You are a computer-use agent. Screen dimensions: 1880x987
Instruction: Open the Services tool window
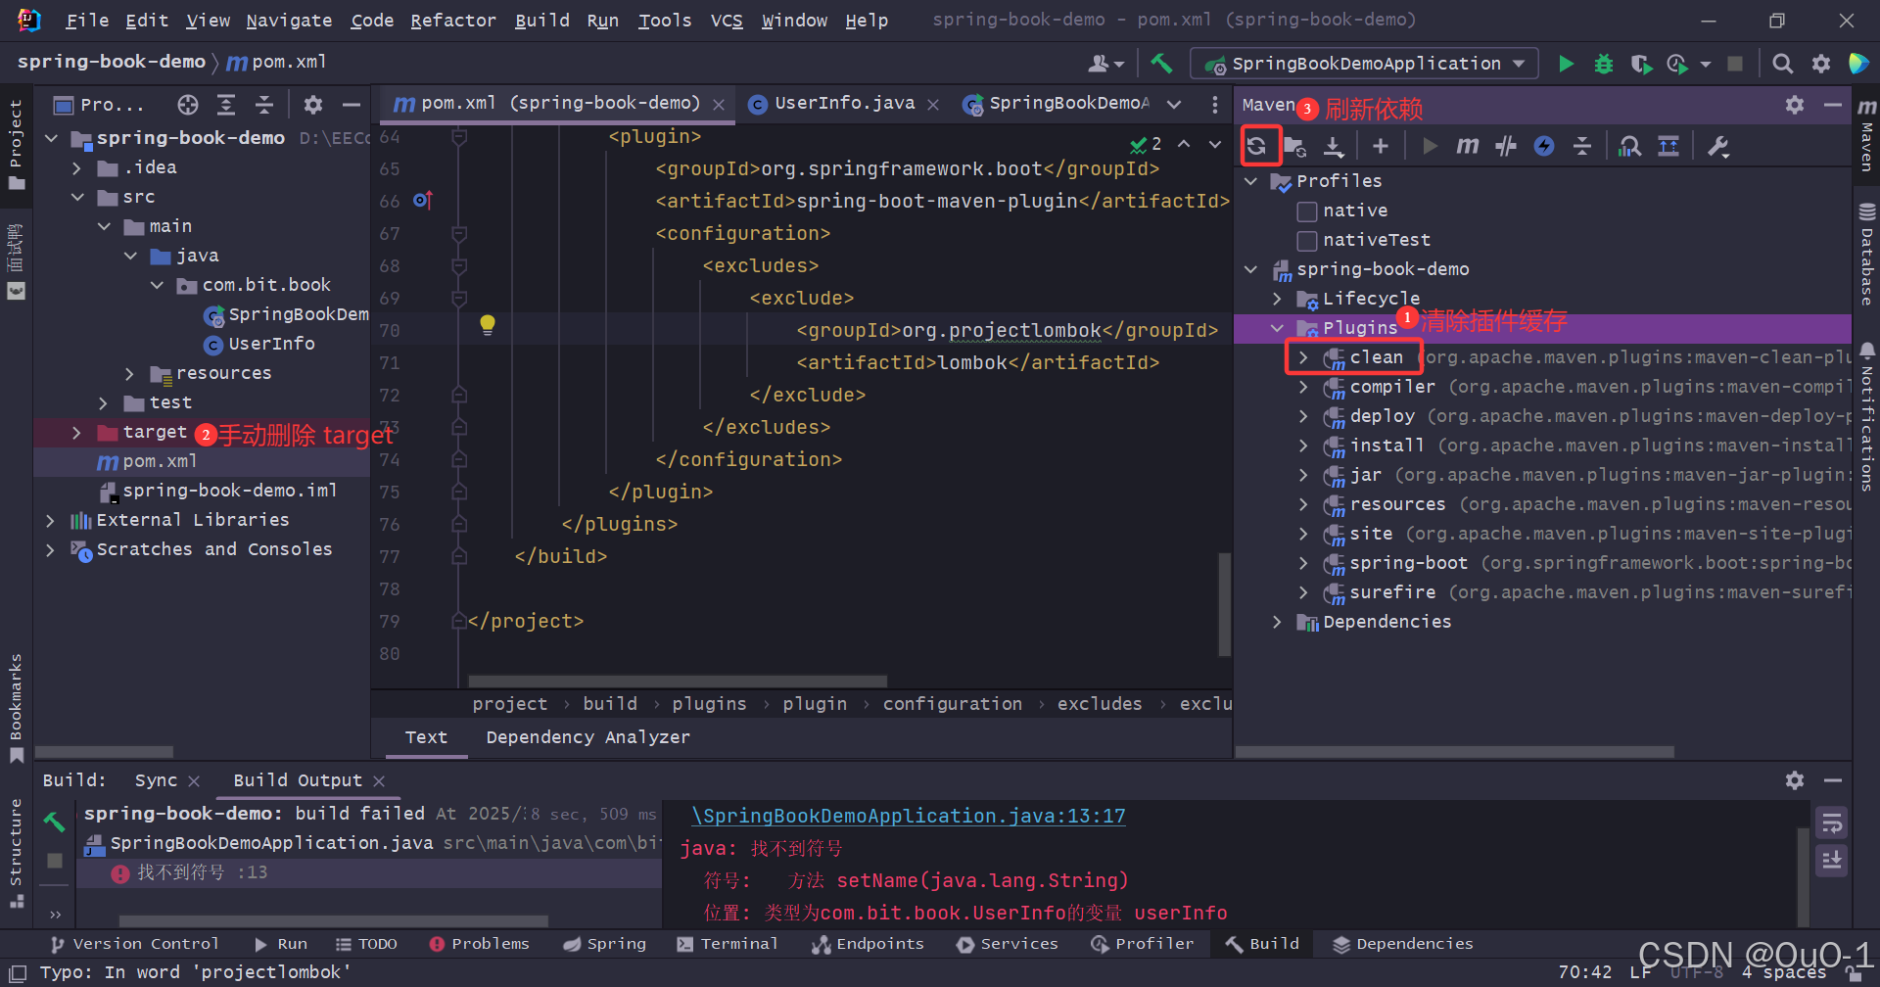(x=1008, y=944)
